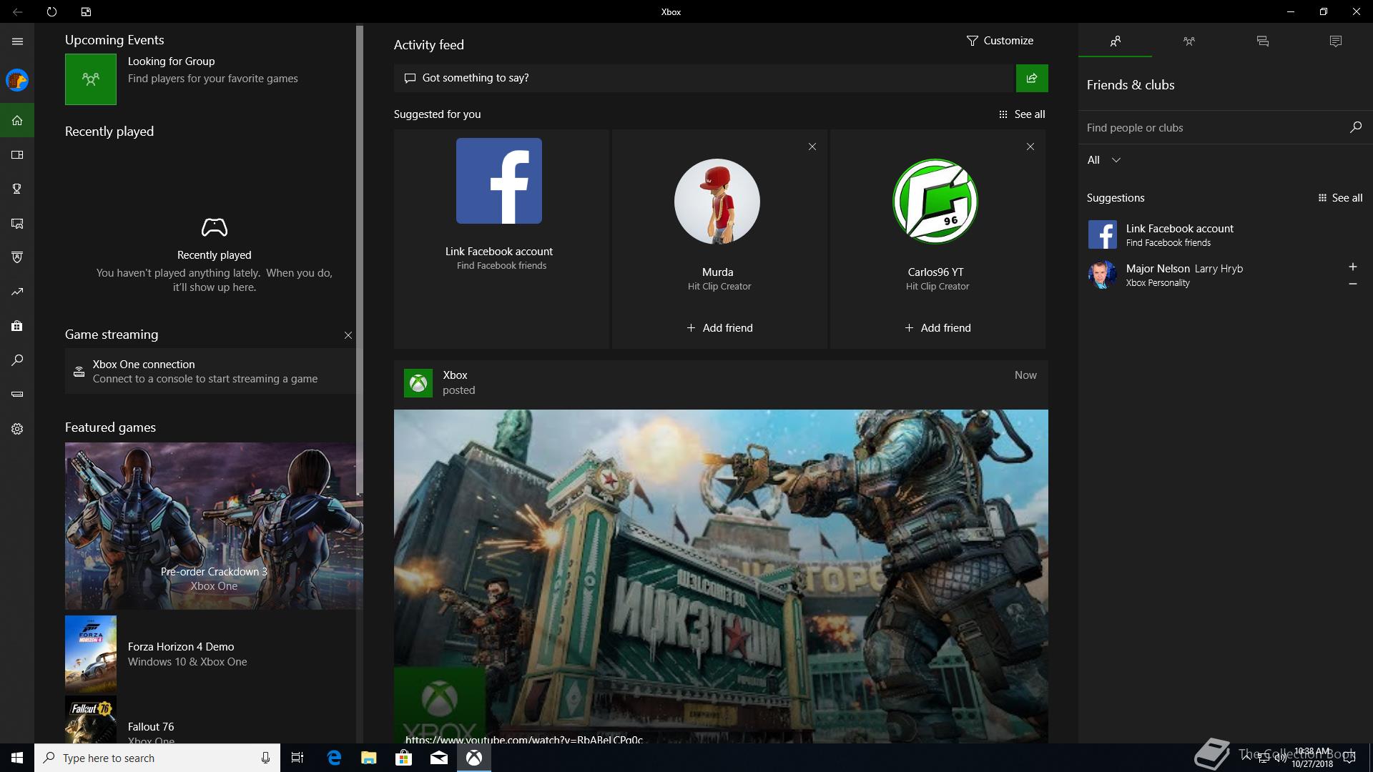Click the back arrow in title bar
This screenshot has height=772, width=1373.
(17, 11)
